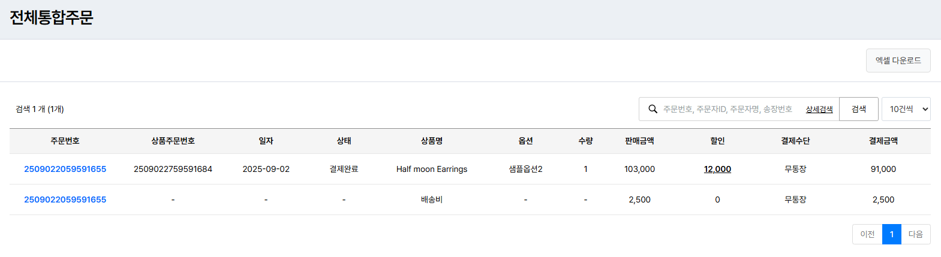Click the 상태 column header
The width and height of the screenshot is (941, 257).
(344, 141)
